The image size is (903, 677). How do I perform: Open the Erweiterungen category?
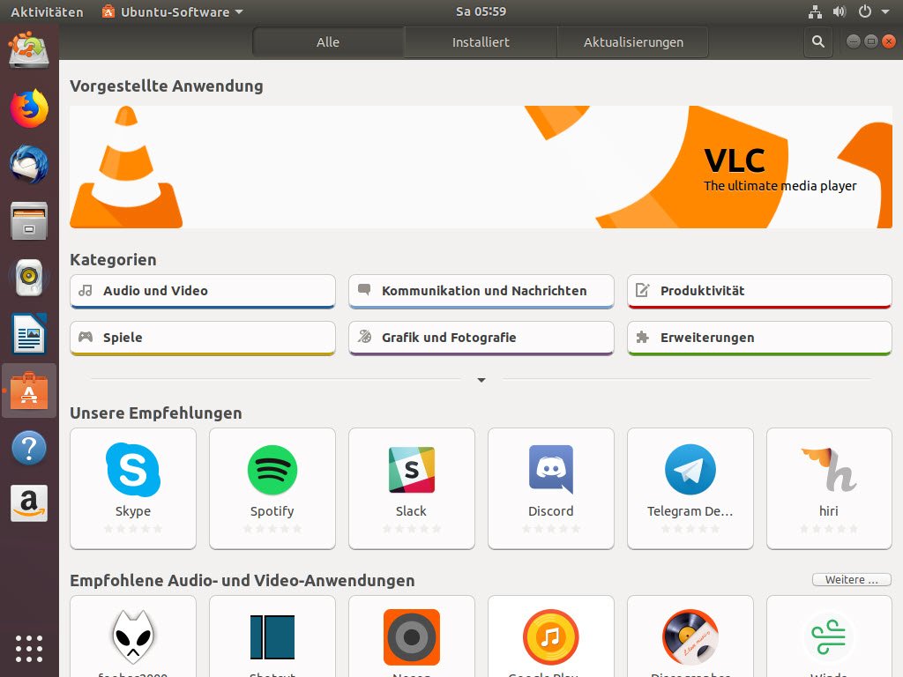click(759, 338)
